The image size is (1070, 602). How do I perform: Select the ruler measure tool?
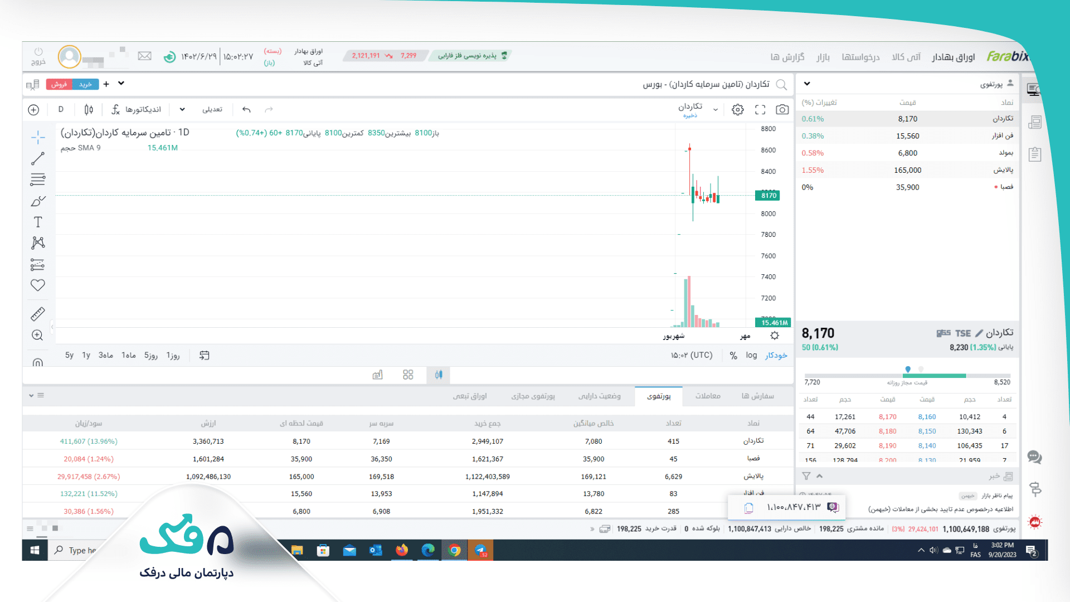(38, 314)
